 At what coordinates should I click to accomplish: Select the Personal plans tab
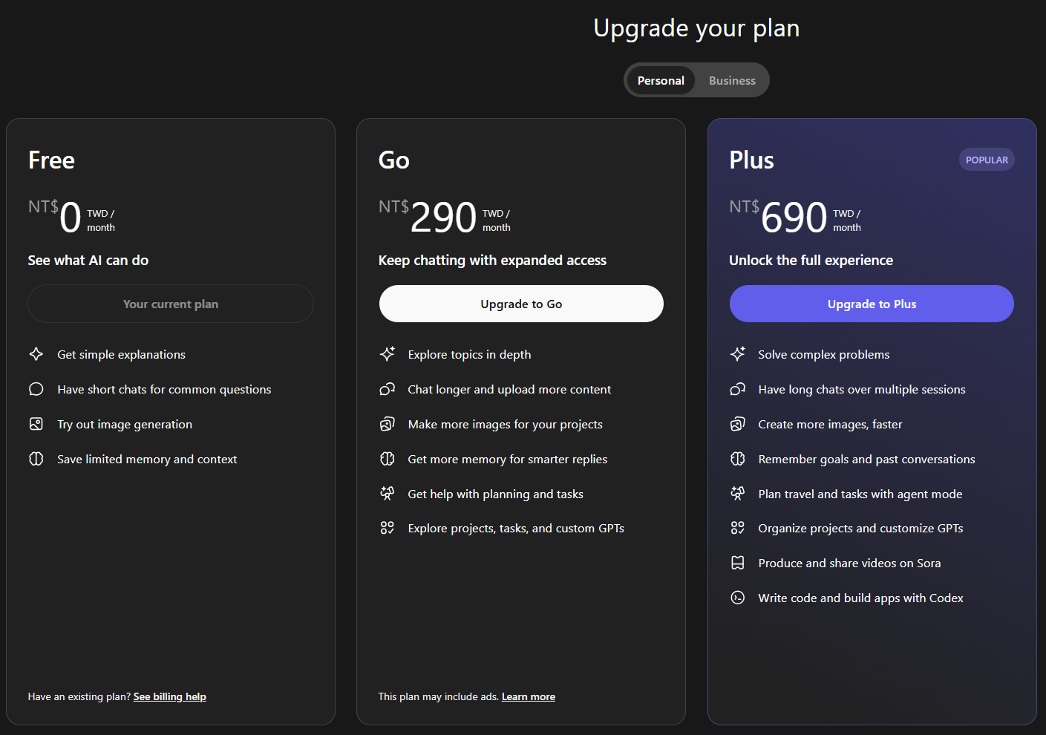coord(661,80)
